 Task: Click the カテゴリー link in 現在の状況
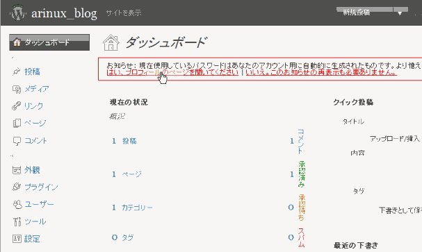pos(137,208)
